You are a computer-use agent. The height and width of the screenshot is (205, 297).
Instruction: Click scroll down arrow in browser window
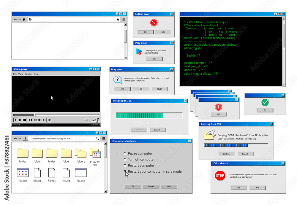(x=125, y=58)
